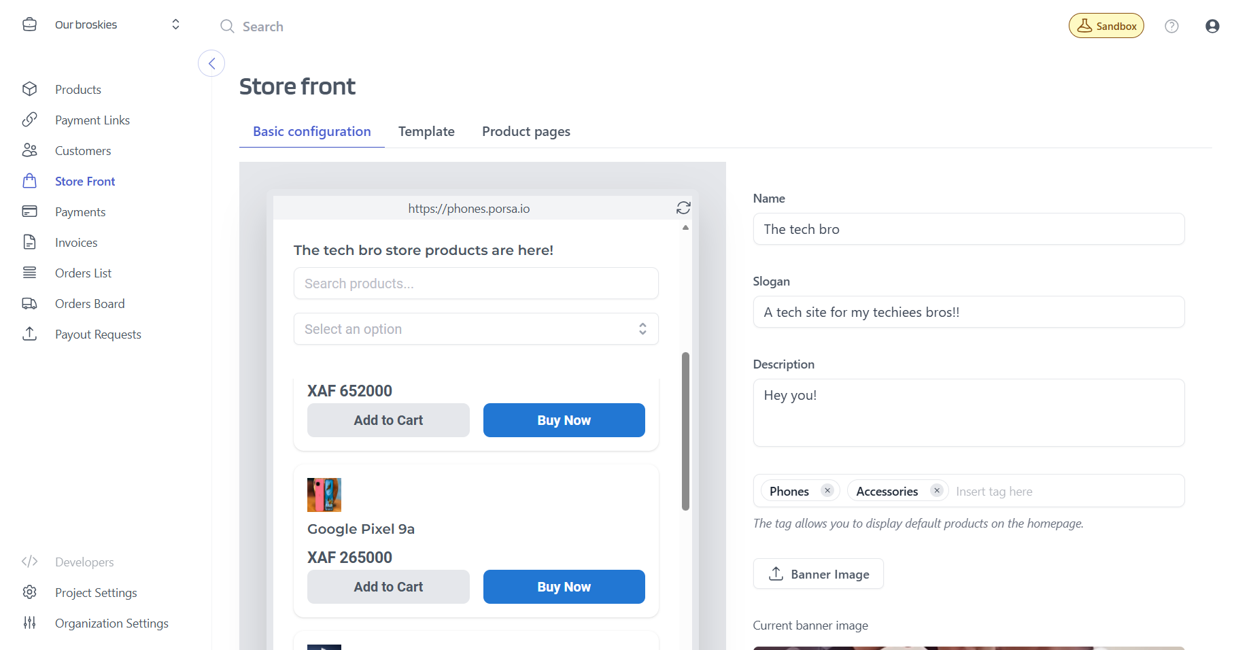Click the Payments card icon

pos(30,211)
